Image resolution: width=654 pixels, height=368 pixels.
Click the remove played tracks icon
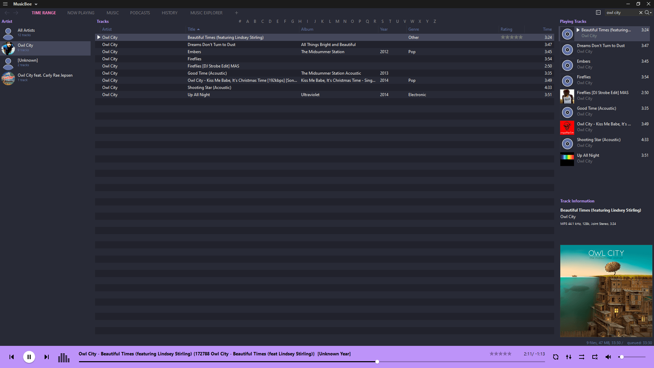595,357
